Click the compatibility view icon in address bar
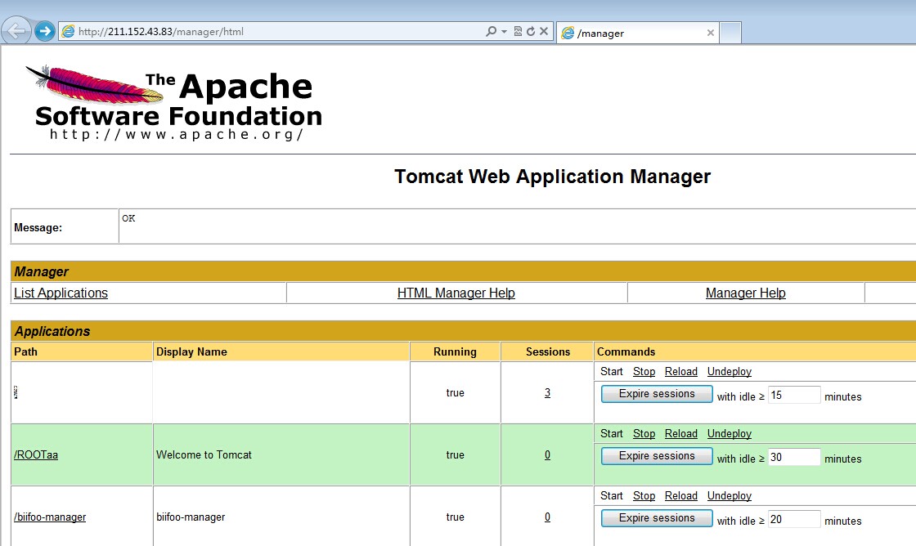The image size is (916, 546). [x=518, y=31]
